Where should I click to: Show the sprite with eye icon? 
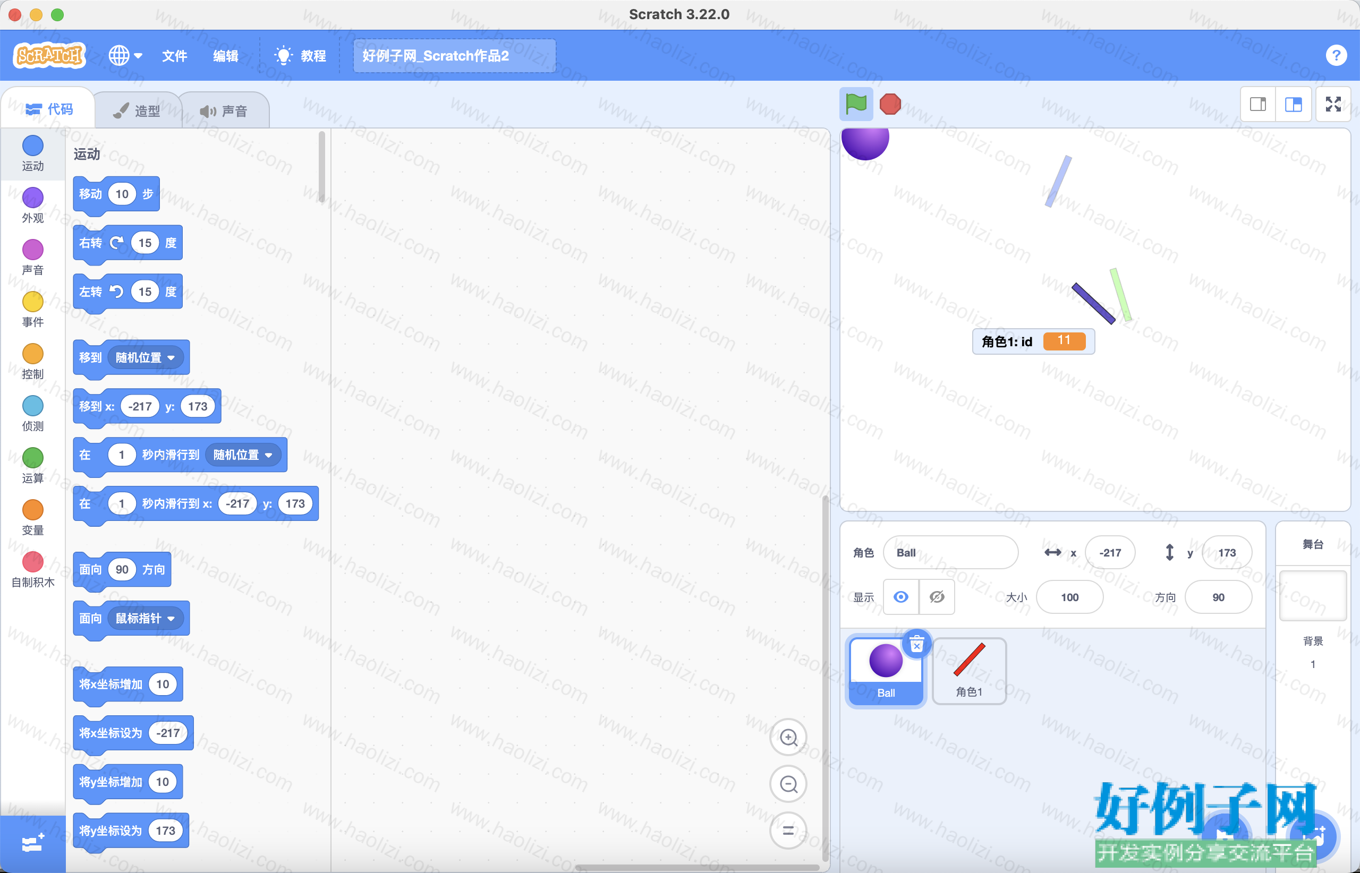[900, 596]
